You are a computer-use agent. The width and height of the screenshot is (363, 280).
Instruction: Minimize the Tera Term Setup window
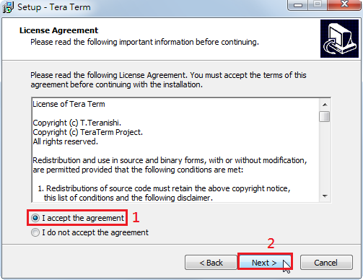[298, 5]
